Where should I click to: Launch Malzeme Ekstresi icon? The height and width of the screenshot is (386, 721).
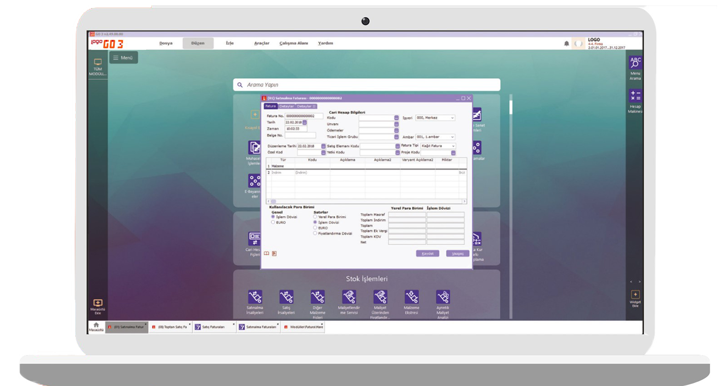pos(411,297)
